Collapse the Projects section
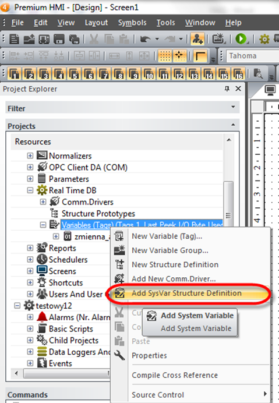The width and height of the screenshot is (279, 403). [x=233, y=125]
